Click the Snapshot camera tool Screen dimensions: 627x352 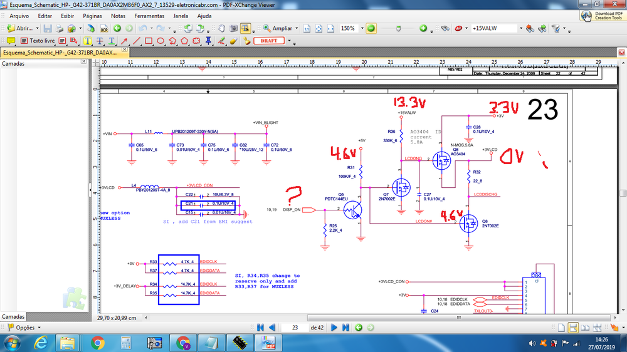pos(233,28)
